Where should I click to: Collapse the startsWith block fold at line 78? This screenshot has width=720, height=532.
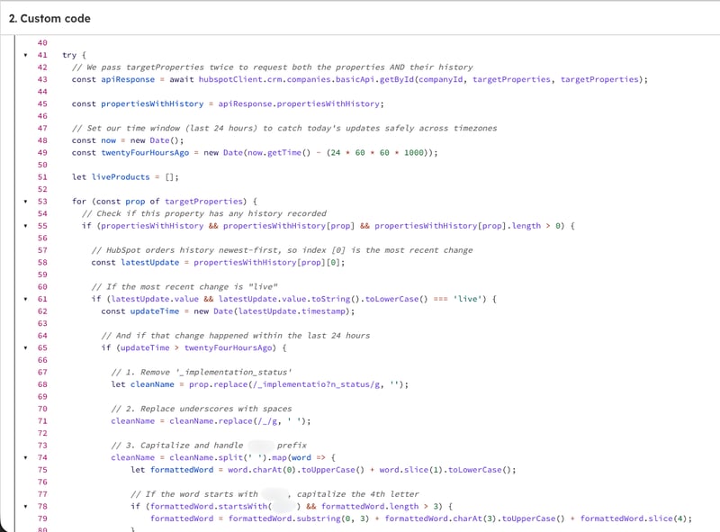[x=26, y=506]
